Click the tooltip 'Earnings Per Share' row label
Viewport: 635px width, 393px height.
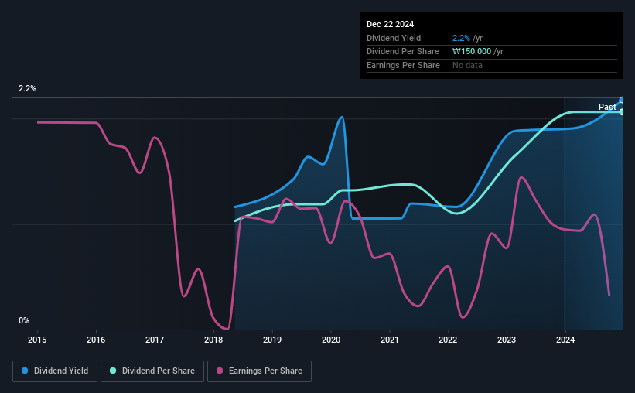403,65
